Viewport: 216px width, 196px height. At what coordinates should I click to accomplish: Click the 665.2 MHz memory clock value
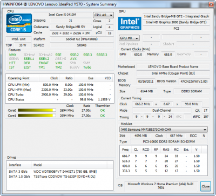143,104
